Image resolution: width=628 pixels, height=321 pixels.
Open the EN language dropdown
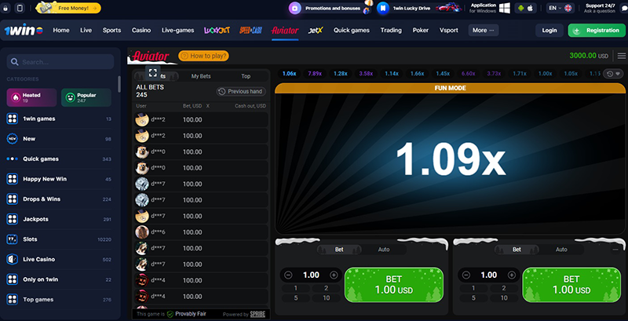560,8
